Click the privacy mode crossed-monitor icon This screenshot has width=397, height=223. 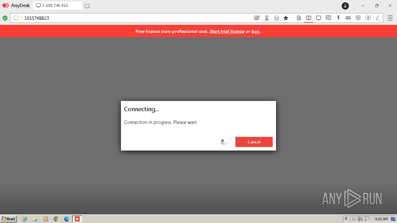(257, 18)
